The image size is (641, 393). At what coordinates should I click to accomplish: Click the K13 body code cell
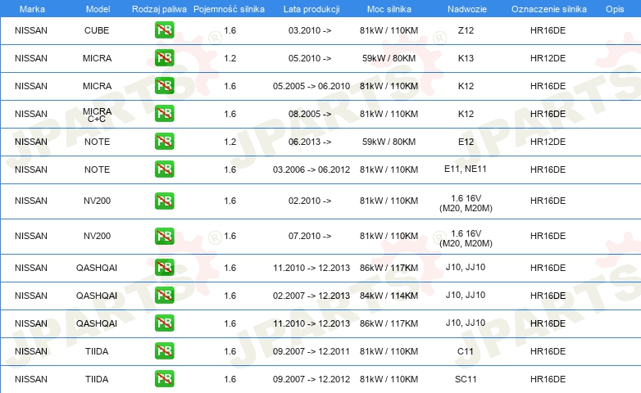coord(466,58)
